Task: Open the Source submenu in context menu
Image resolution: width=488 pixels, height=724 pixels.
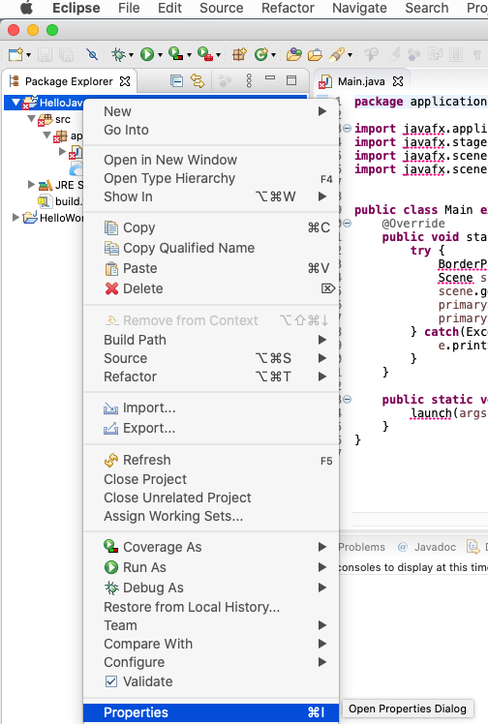Action: pos(210,358)
